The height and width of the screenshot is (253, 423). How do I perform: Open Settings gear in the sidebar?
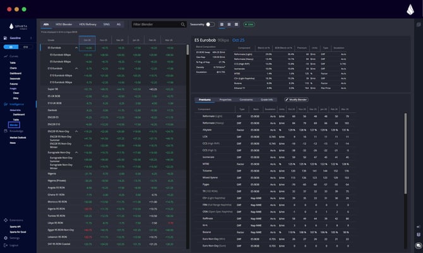pyautogui.click(x=5, y=238)
